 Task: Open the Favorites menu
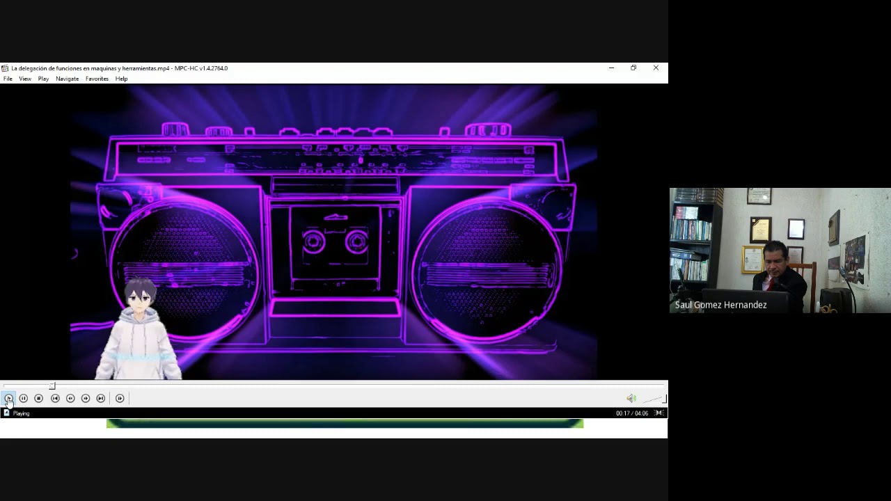(97, 79)
